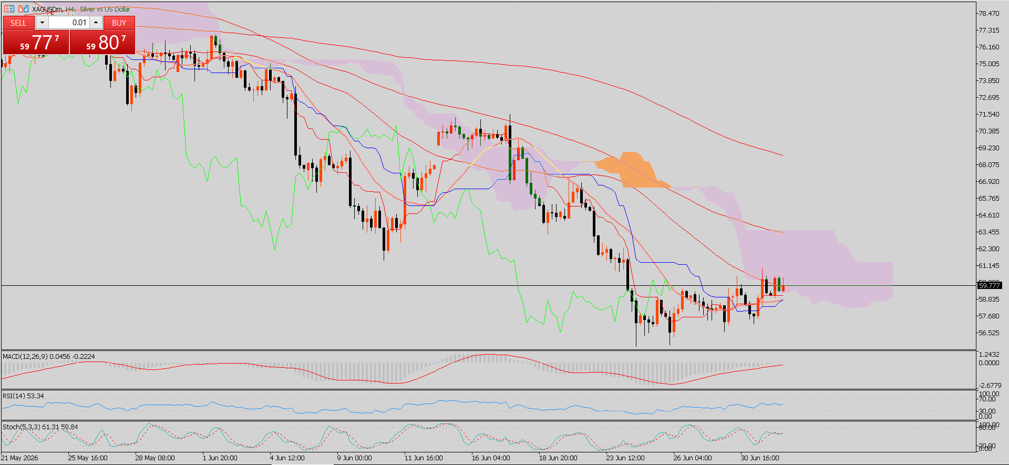Image resolution: width=1009 pixels, height=465 pixels.
Task: Select the RSI(14) 53.34 label
Action: (x=24, y=396)
